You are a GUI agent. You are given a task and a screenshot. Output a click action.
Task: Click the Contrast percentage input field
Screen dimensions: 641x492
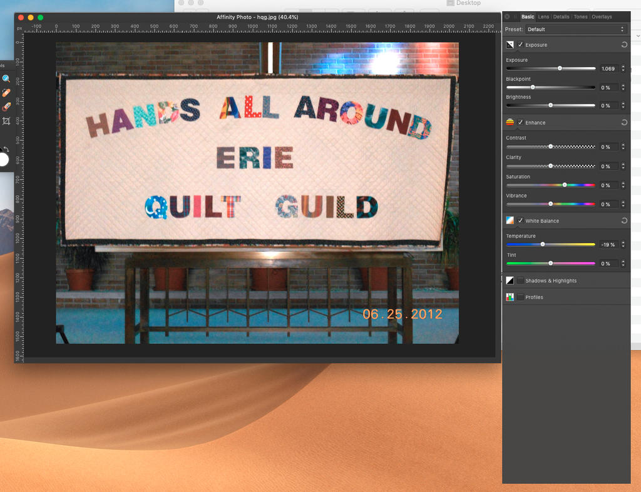coord(608,147)
